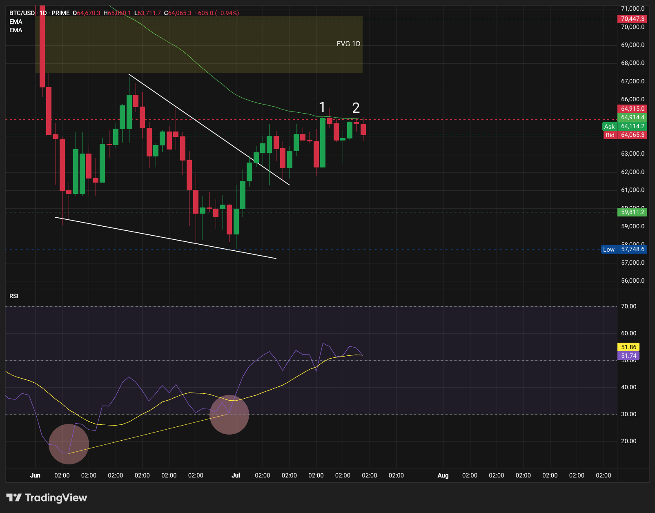Click the Aug date on time axis
The image size is (655, 513).
443,475
